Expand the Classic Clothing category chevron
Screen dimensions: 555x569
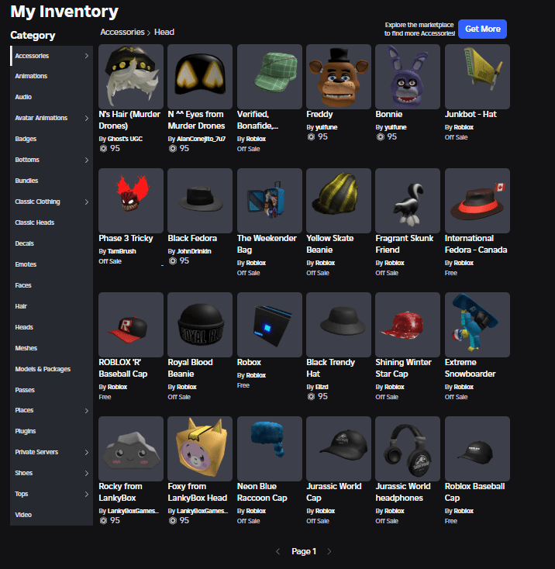click(86, 202)
